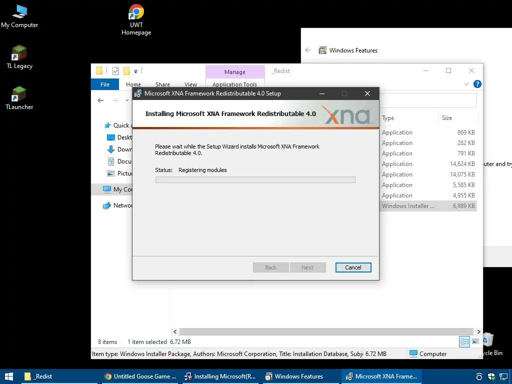Select the Manage contextual tab
Screen dimensions: 512x384
click(235, 72)
